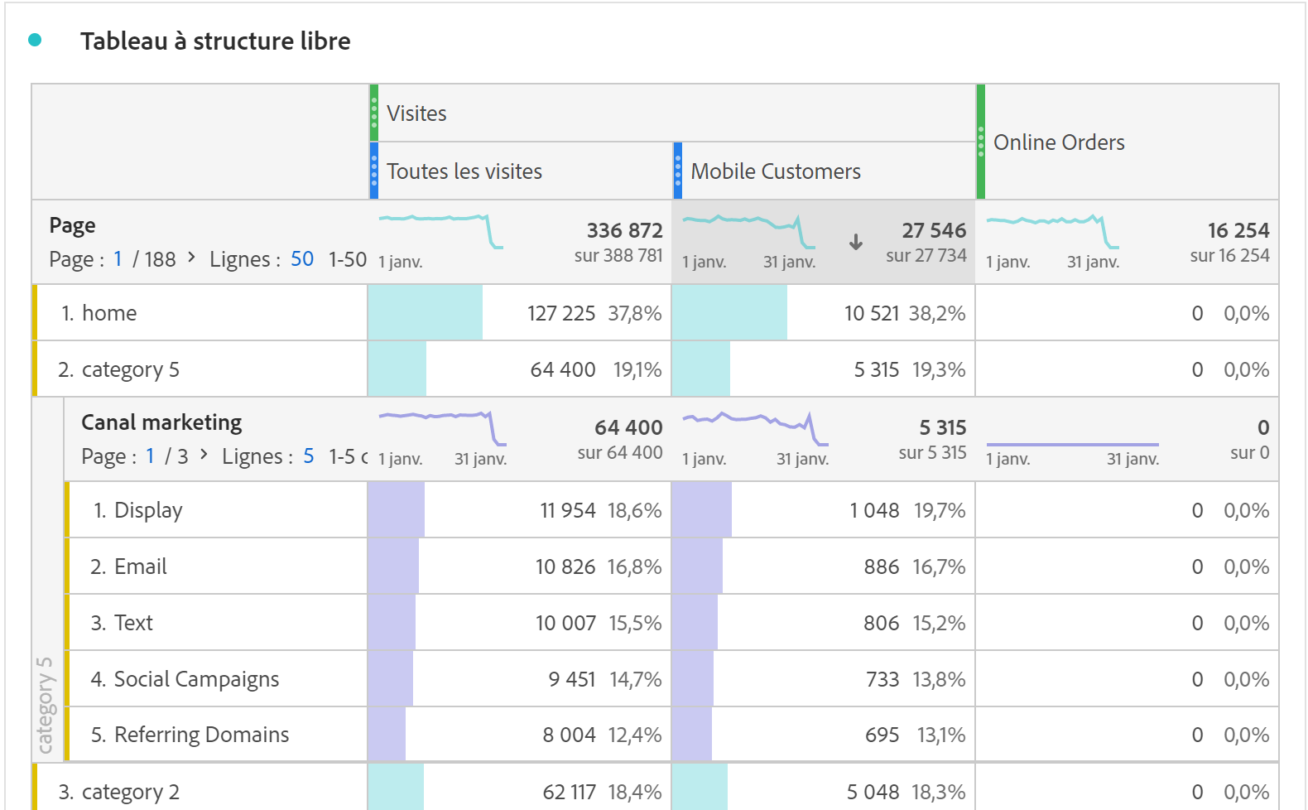
Task: Click the Social Campaigns value 9 451
Action: pos(572,679)
